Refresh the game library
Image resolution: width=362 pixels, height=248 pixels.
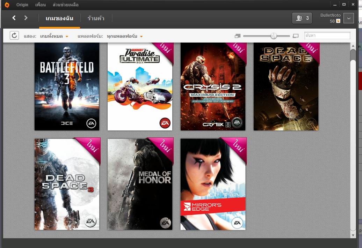coord(14,36)
